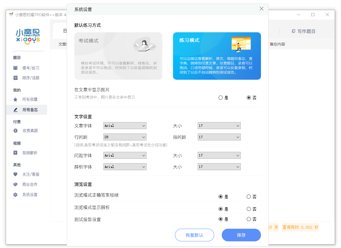Open 模考/练习 in the sidebar

31,68
